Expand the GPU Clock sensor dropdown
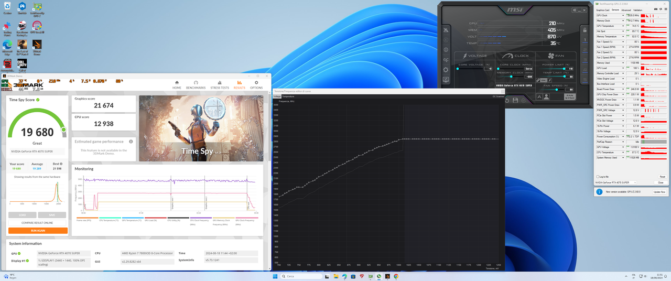Viewport: 671px width, 281px height. 623,15
